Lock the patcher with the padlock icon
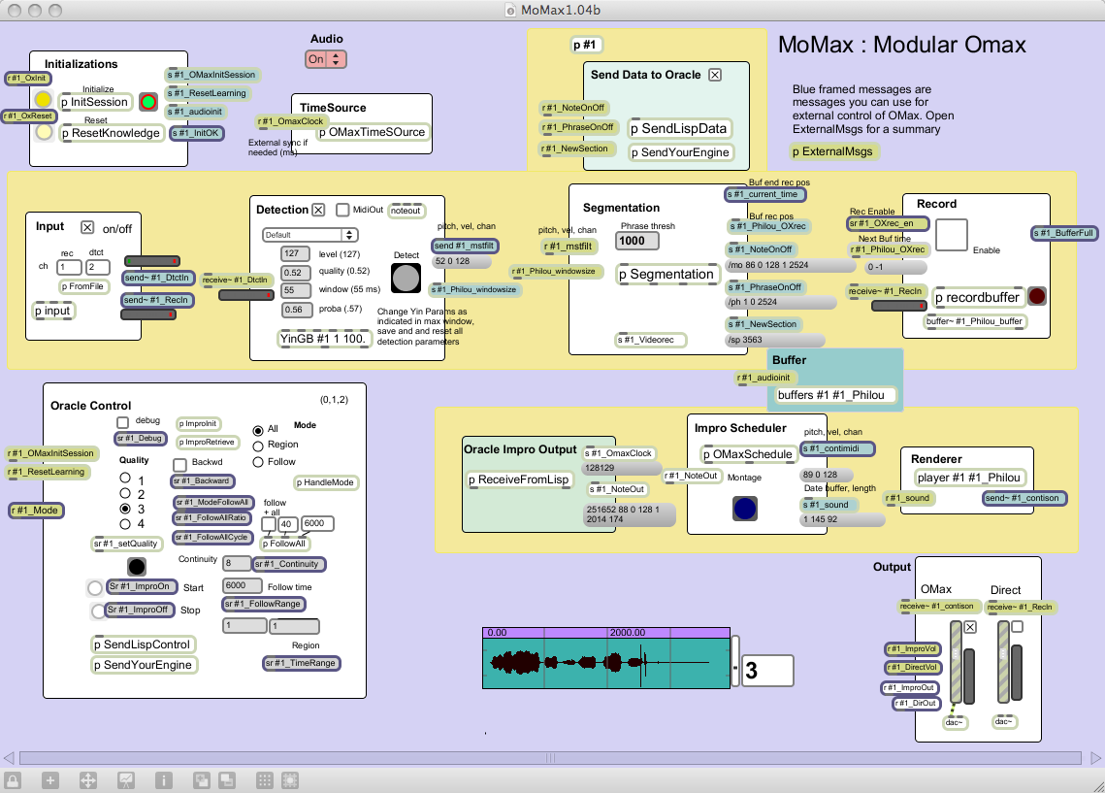 (x=13, y=780)
